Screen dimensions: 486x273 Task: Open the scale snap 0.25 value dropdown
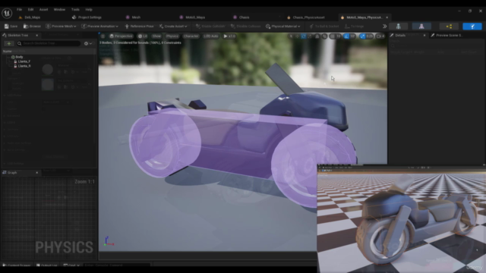click(x=370, y=36)
